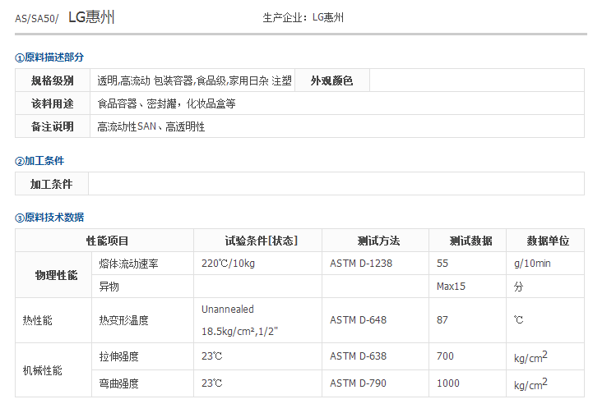Select the 18.5kg/cm²,1/2" condition text
The image size is (593, 413).
[x=240, y=332]
